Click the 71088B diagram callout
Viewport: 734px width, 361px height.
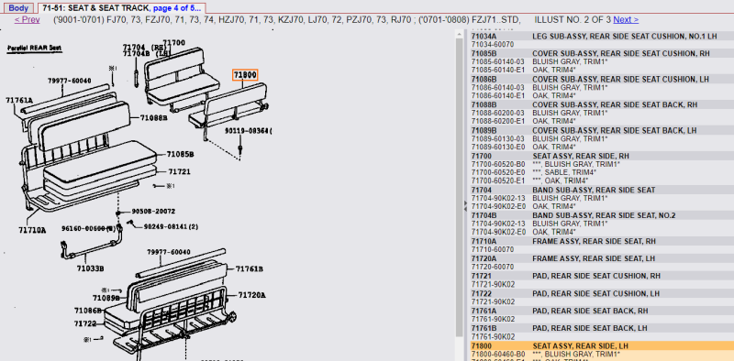click(x=154, y=118)
